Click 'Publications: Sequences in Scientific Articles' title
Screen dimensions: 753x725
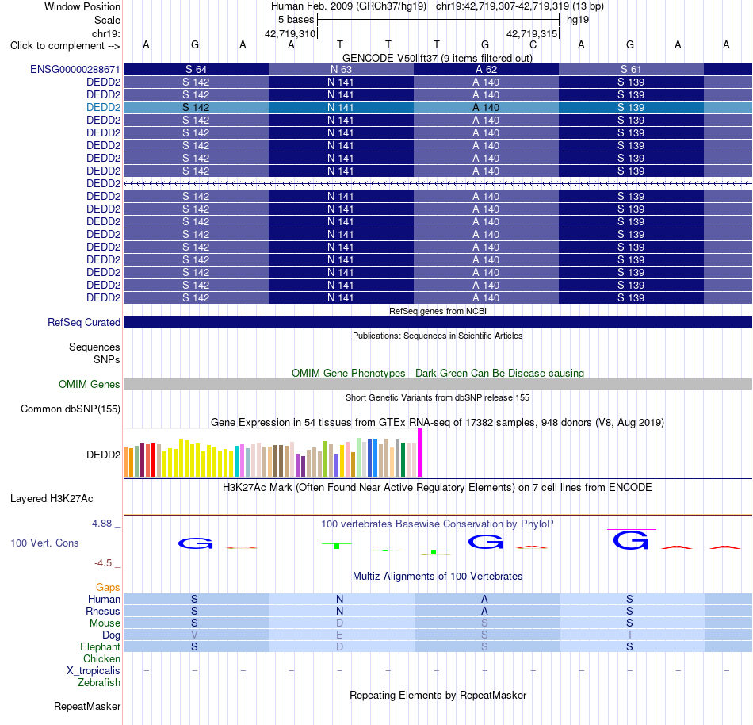tap(438, 336)
